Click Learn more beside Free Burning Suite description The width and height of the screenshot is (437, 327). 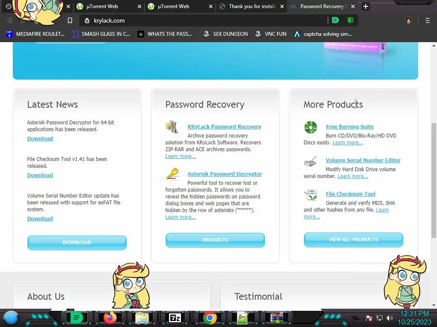pyautogui.click(x=348, y=143)
